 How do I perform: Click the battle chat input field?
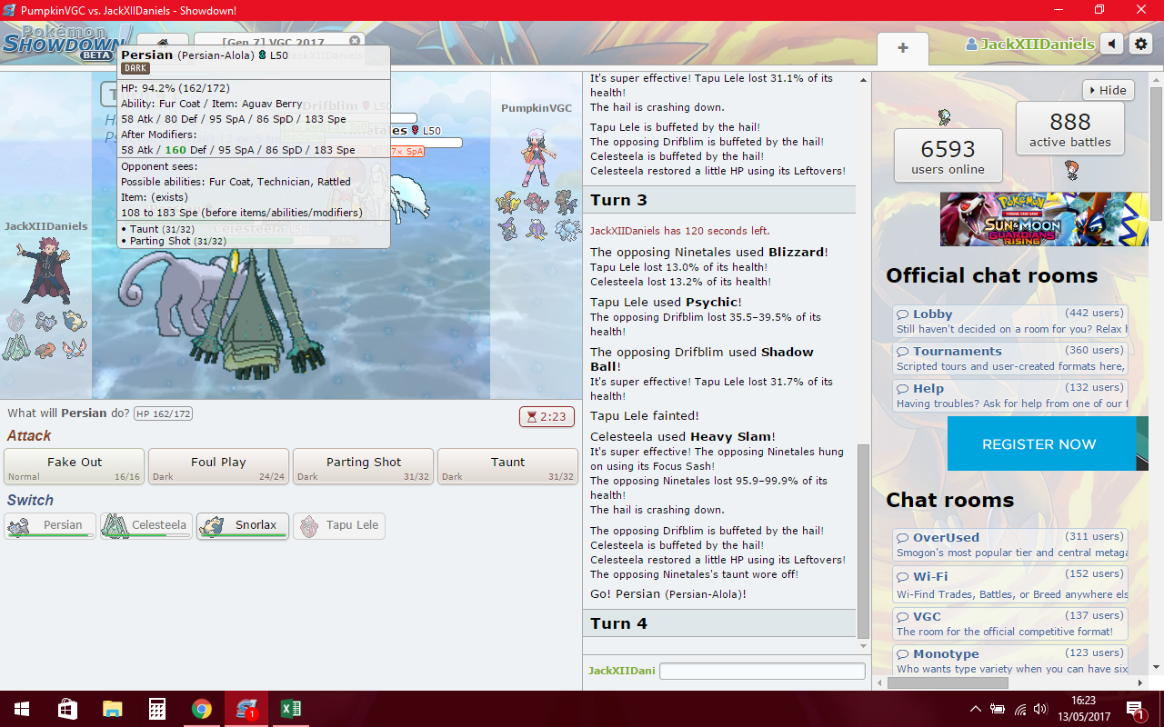click(x=762, y=671)
